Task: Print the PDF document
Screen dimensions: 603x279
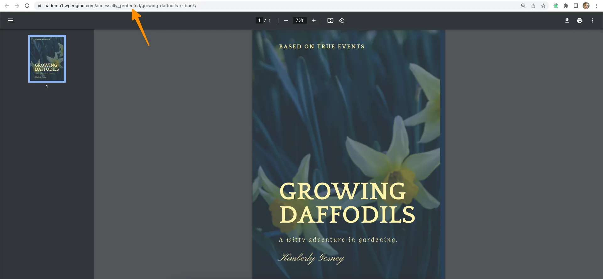Action: (x=579, y=20)
